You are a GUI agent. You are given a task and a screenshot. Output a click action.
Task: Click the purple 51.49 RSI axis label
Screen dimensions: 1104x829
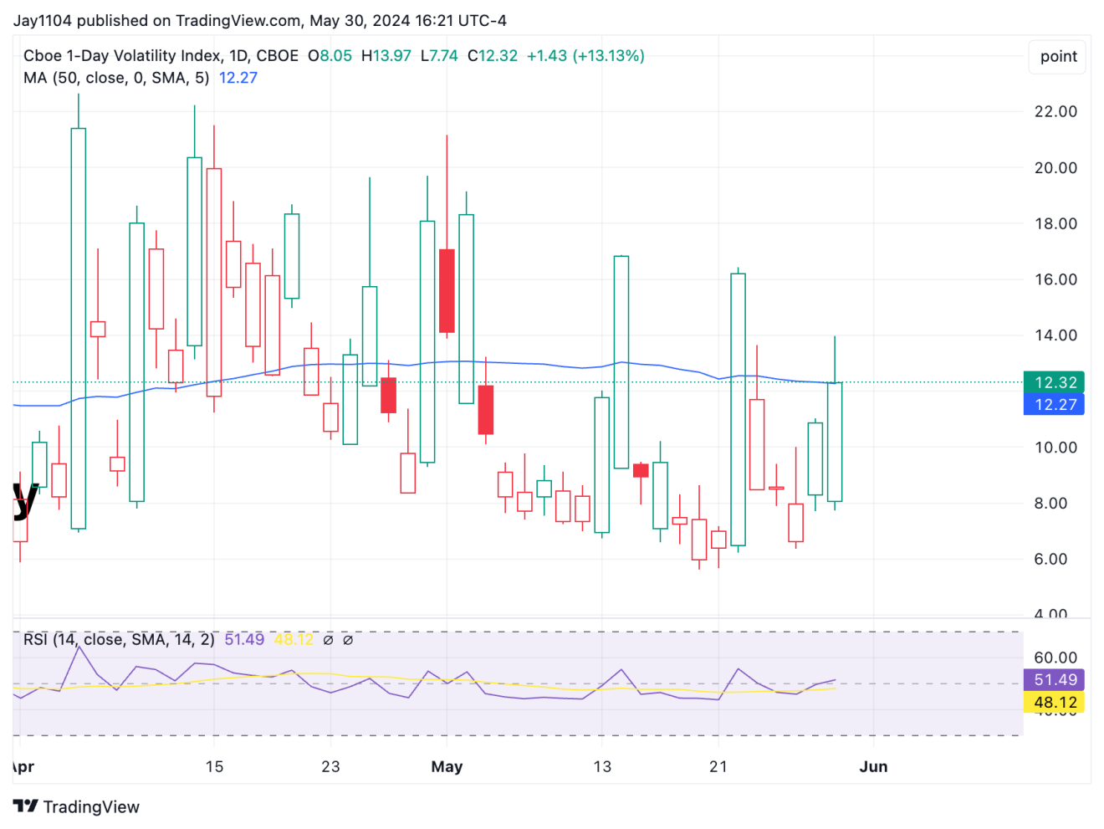(1054, 680)
